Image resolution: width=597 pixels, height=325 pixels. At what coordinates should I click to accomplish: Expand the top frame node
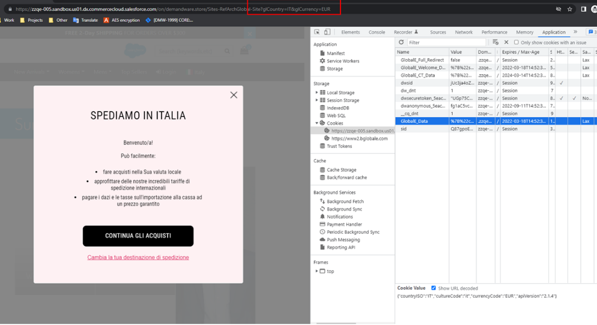point(317,271)
